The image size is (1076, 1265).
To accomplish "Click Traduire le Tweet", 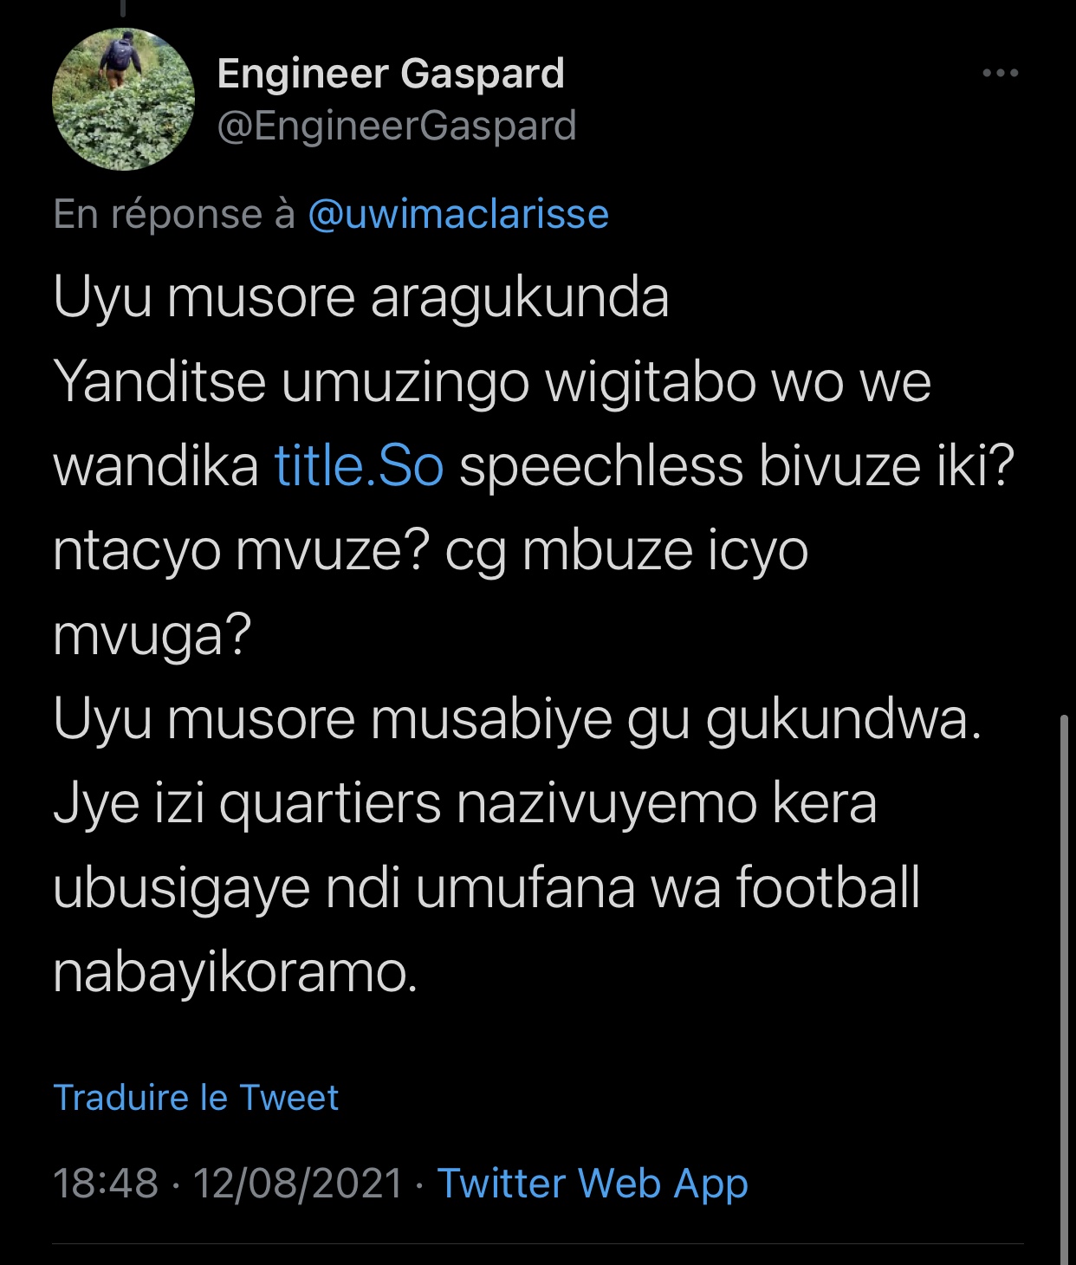I will pos(196,1098).
